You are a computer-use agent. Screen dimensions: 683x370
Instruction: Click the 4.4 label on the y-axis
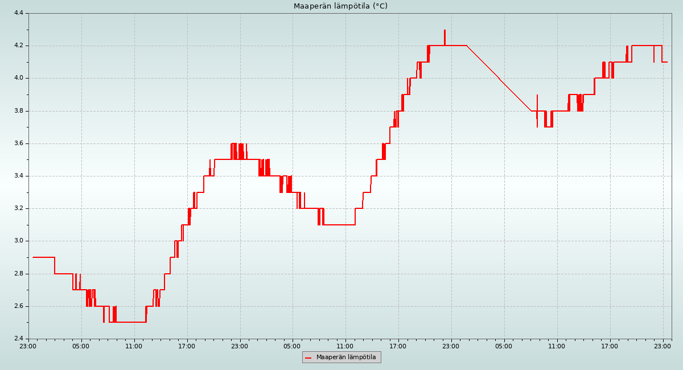coord(18,13)
